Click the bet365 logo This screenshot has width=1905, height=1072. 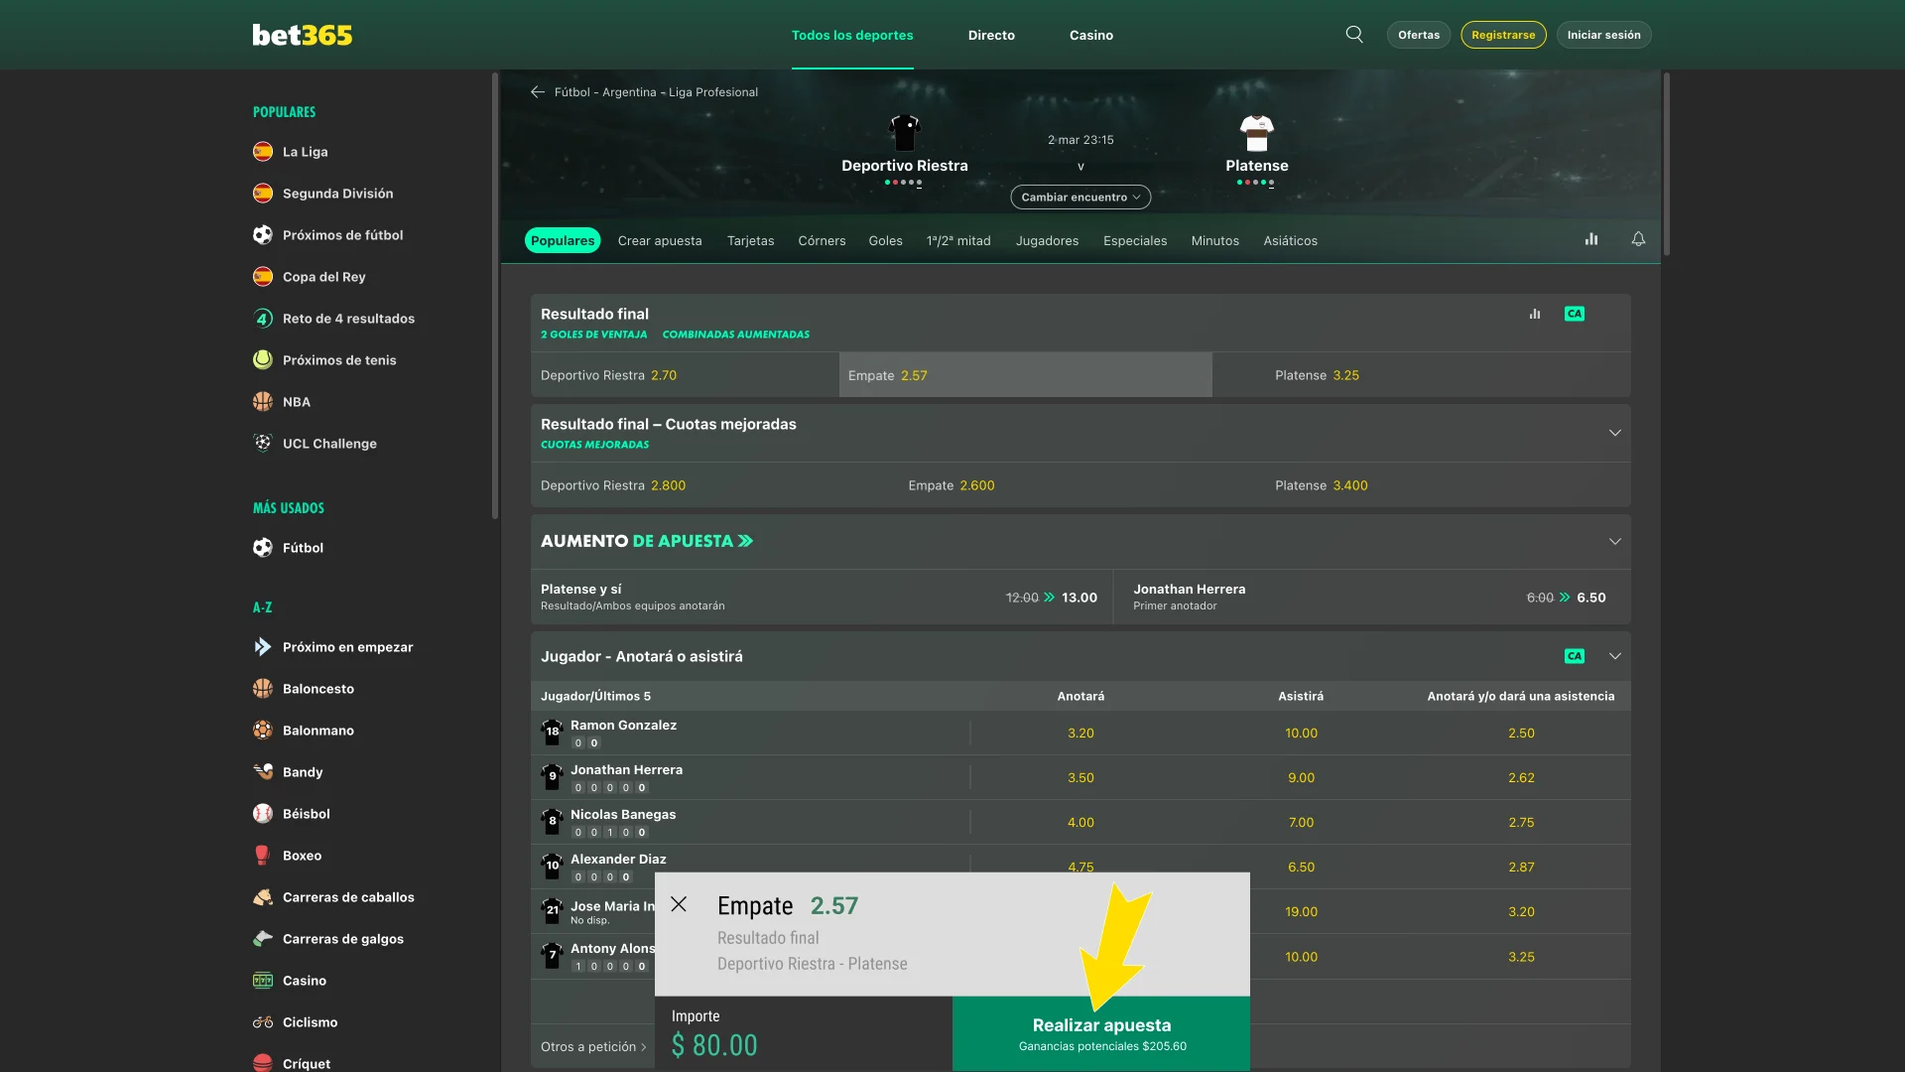pyautogui.click(x=303, y=34)
